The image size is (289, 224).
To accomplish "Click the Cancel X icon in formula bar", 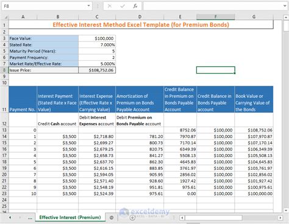I will (x=110, y=6).
